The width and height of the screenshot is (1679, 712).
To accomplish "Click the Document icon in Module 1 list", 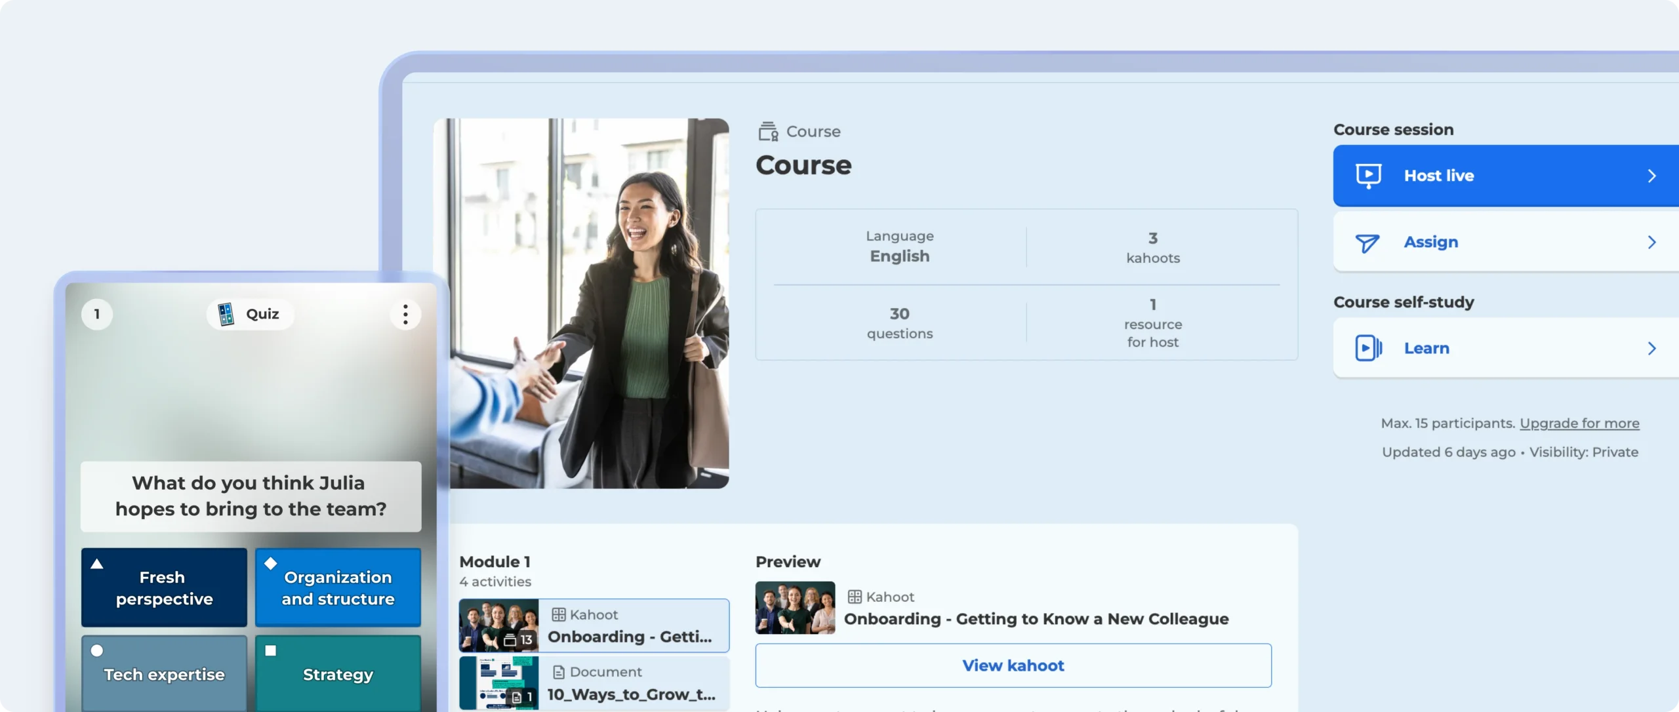I will 559,672.
